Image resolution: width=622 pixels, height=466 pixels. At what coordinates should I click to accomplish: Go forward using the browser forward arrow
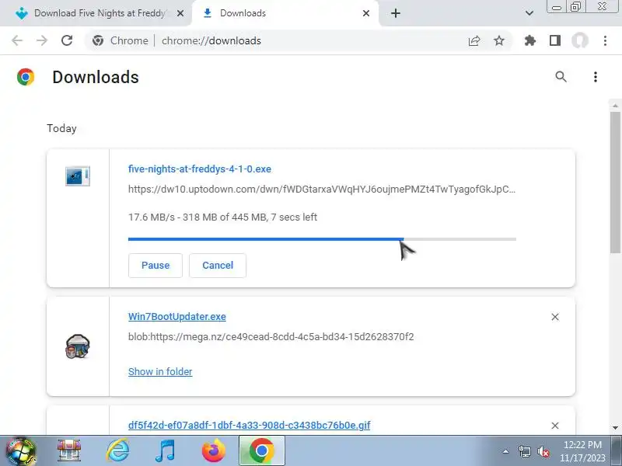click(42, 40)
